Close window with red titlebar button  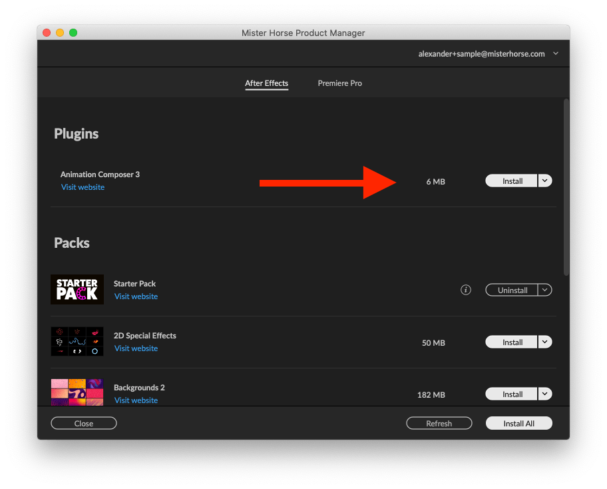pos(47,33)
